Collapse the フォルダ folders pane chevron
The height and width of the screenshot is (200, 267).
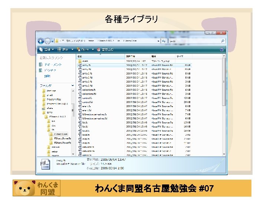(x=73, y=86)
